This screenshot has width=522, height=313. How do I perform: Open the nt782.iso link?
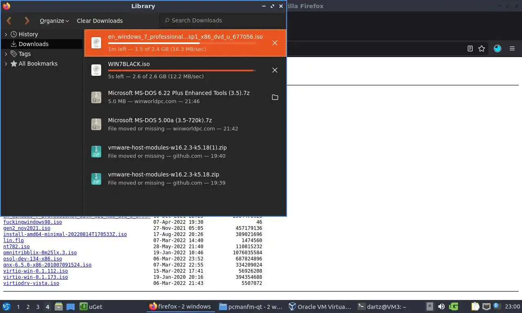click(x=16, y=247)
